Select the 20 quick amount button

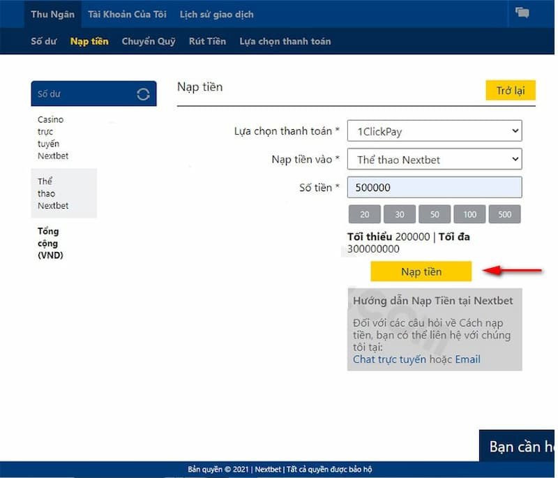click(x=365, y=214)
